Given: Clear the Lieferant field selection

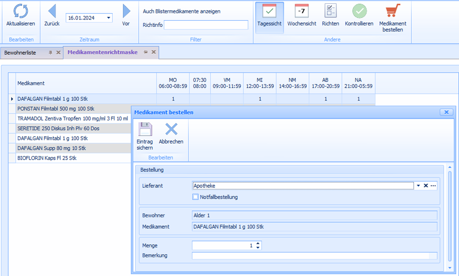Looking at the screenshot, I should 426,186.
